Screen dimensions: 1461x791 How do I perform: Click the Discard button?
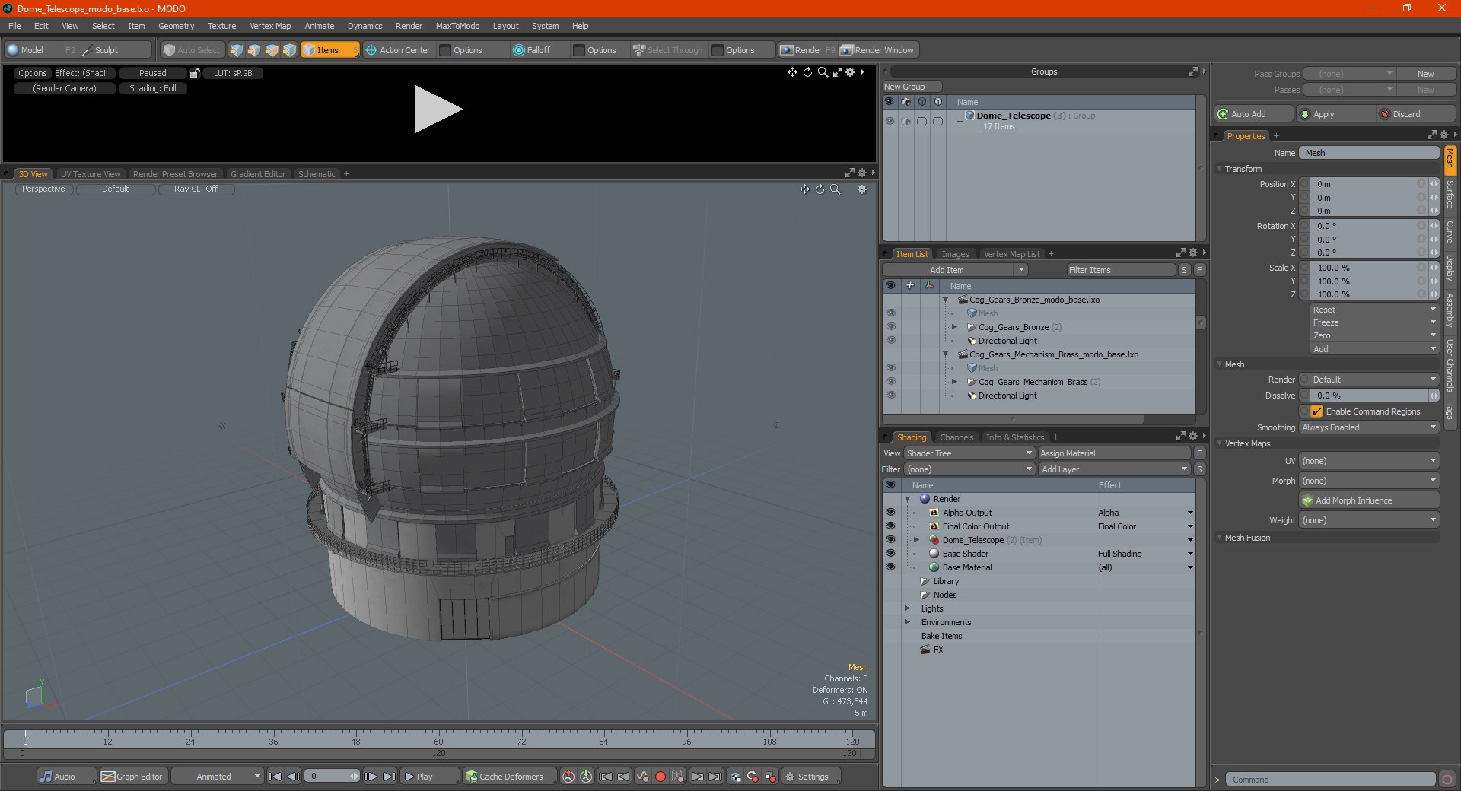coord(1417,114)
